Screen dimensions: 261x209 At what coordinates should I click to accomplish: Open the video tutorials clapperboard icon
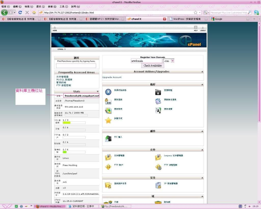tap(158, 92)
